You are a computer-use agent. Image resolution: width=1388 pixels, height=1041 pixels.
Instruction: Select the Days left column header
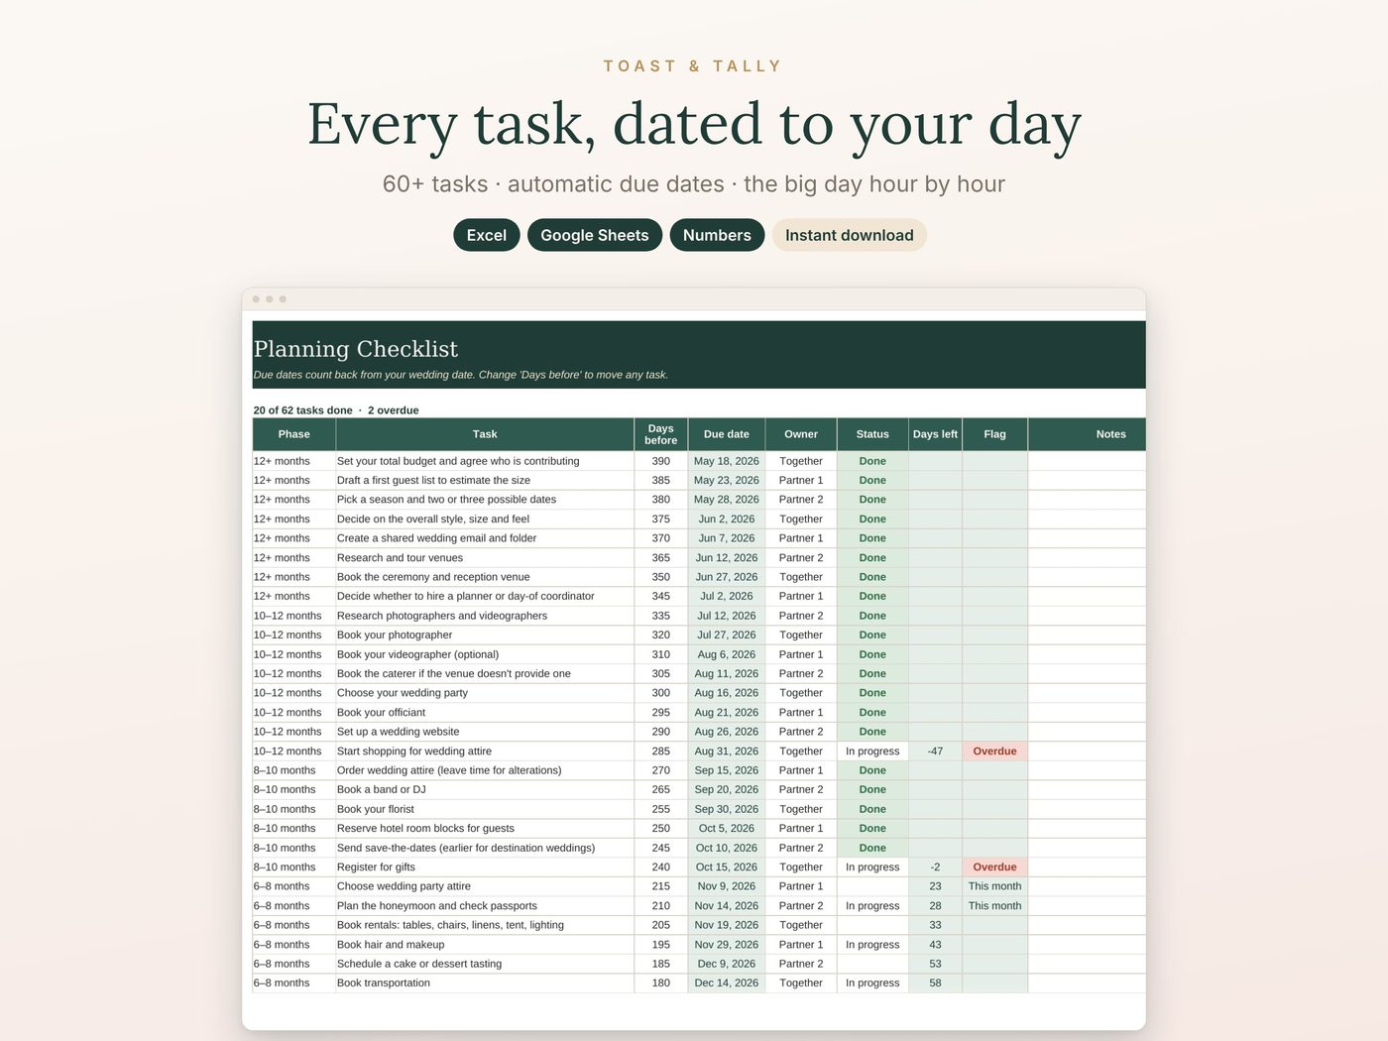pyautogui.click(x=935, y=434)
